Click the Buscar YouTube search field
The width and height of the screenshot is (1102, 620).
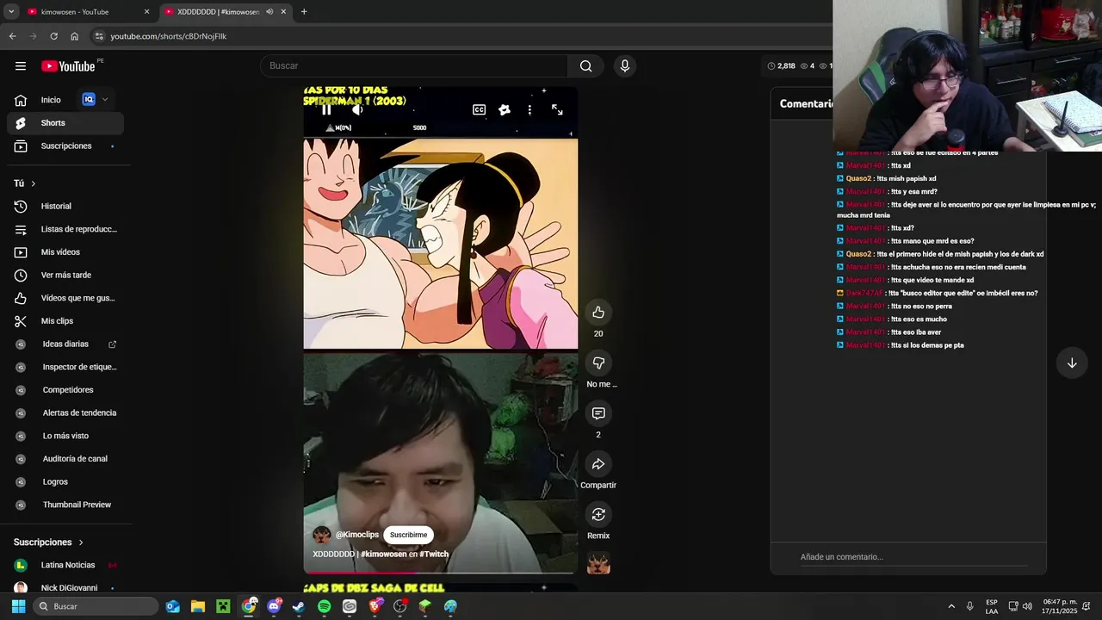tap(414, 66)
